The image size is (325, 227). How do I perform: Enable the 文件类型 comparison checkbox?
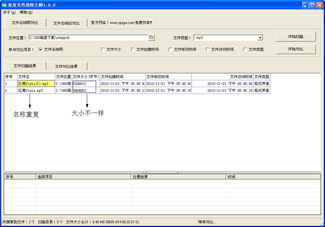[x=245, y=49]
